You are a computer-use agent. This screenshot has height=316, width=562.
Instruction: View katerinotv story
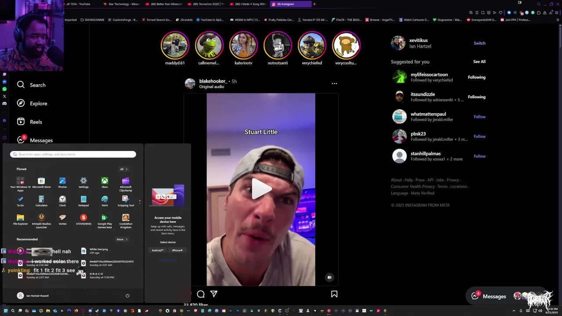tap(243, 48)
